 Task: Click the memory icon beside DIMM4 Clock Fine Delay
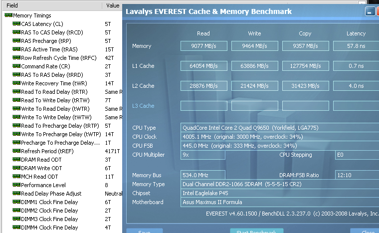(16, 227)
